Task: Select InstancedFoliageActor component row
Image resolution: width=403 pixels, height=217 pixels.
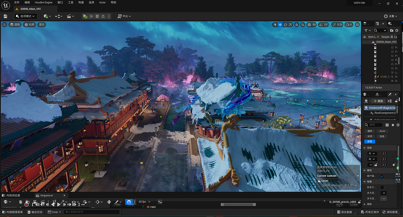Action: coord(380,108)
